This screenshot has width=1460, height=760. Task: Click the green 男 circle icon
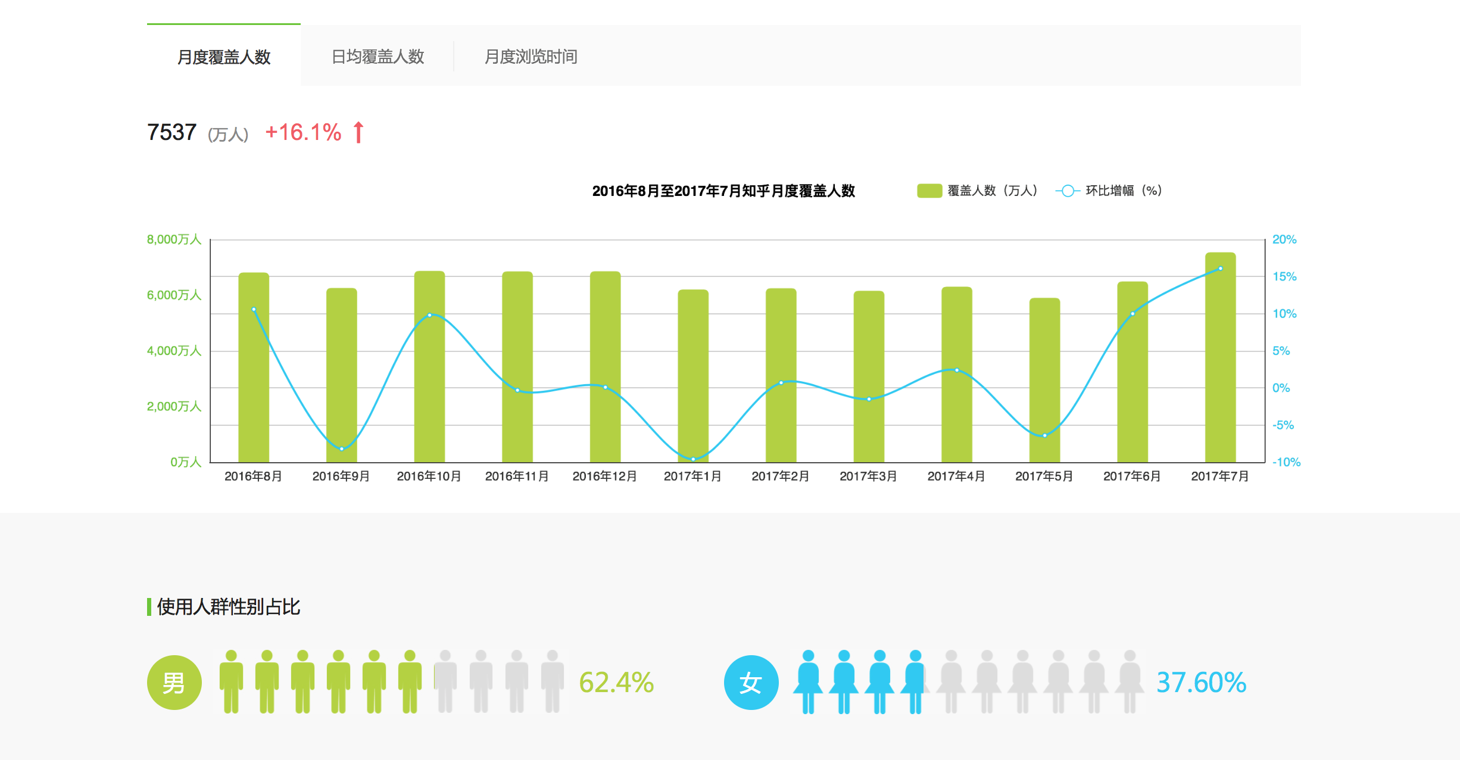coord(174,683)
